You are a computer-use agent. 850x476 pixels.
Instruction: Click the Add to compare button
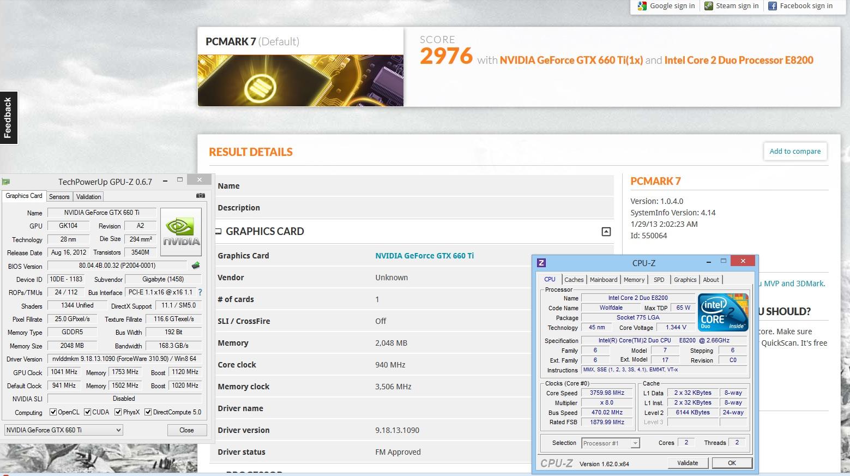coord(795,151)
